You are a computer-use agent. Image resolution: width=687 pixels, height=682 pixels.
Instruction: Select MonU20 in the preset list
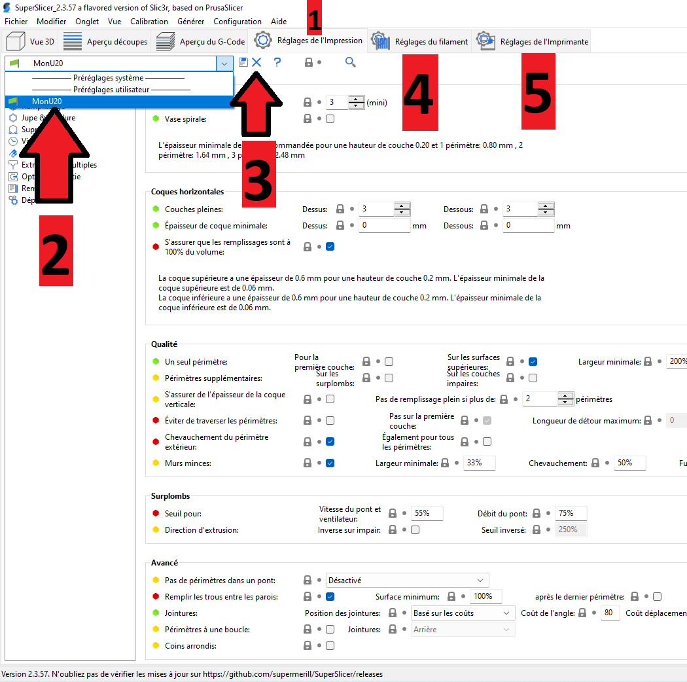coord(118,101)
